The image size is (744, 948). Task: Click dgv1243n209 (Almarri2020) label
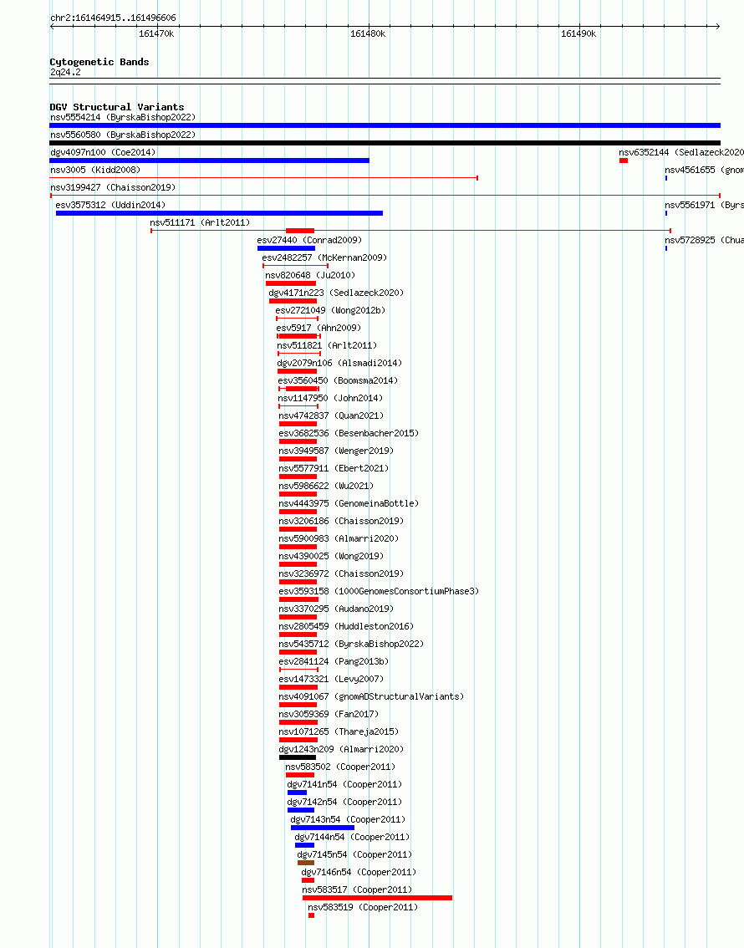(341, 748)
